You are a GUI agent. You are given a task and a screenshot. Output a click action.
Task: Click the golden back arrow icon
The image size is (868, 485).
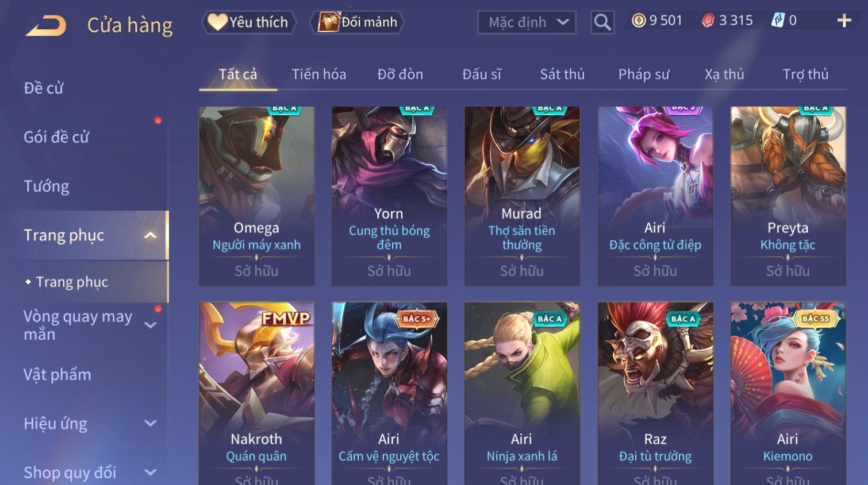pyautogui.click(x=46, y=26)
